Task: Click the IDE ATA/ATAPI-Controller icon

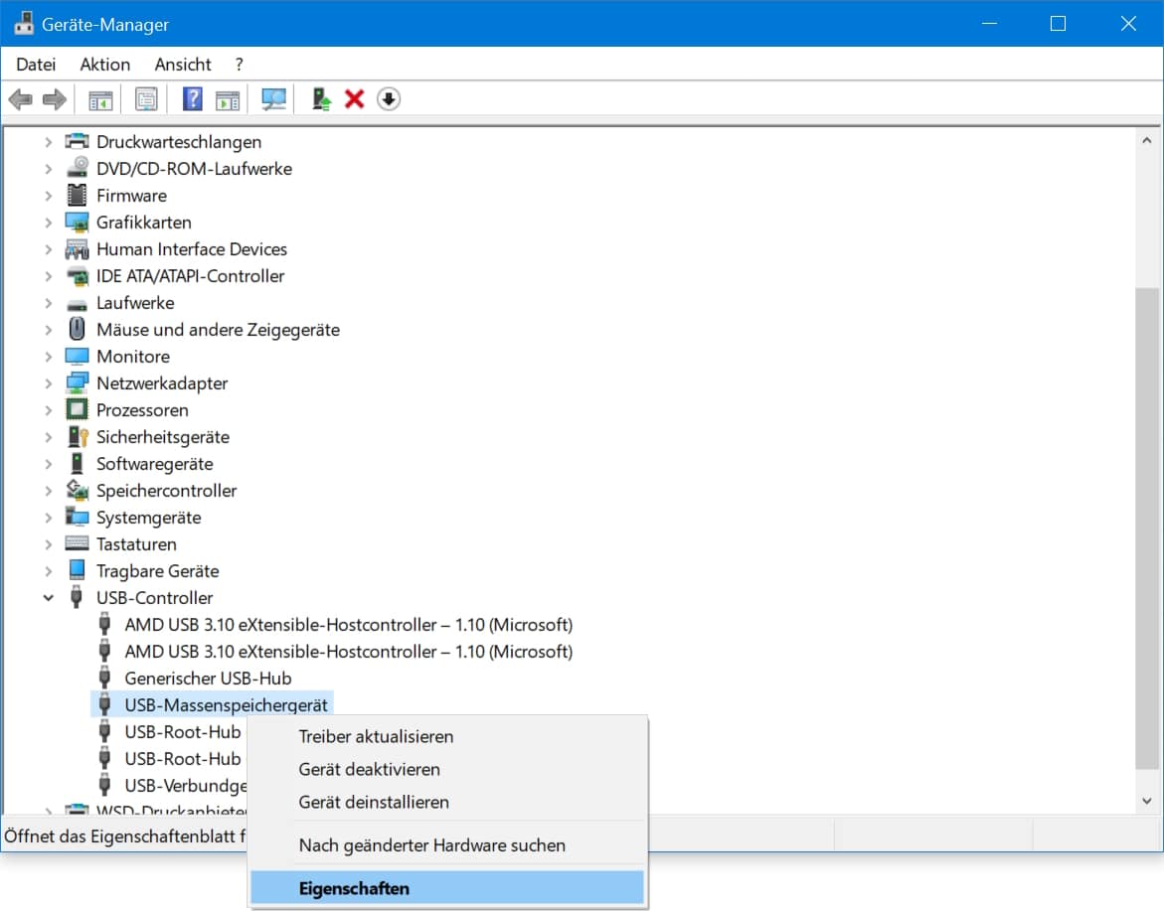Action: [77, 277]
